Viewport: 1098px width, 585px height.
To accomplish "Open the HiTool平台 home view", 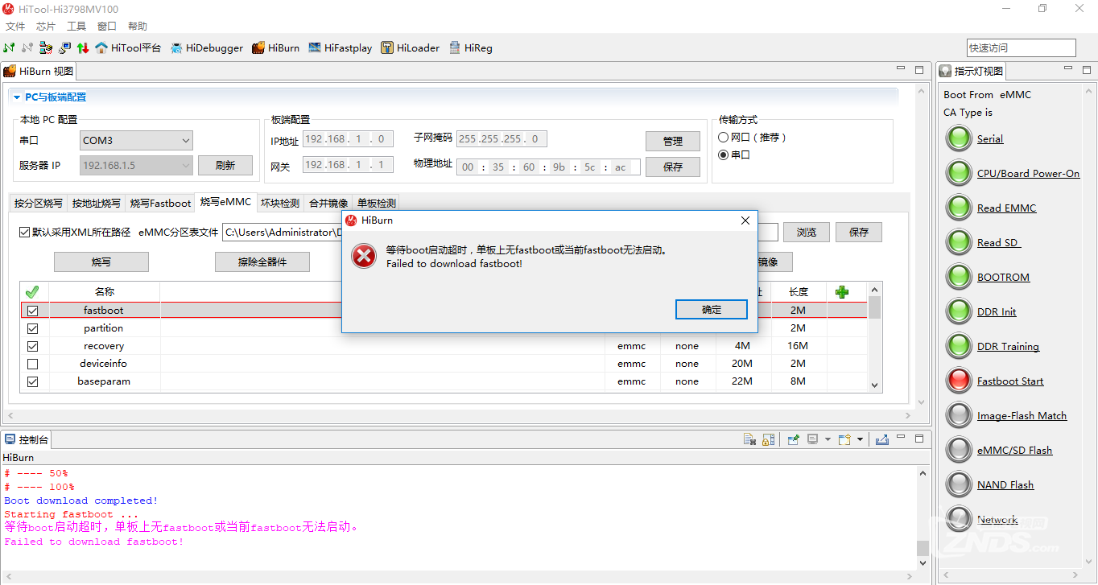I will (x=128, y=48).
